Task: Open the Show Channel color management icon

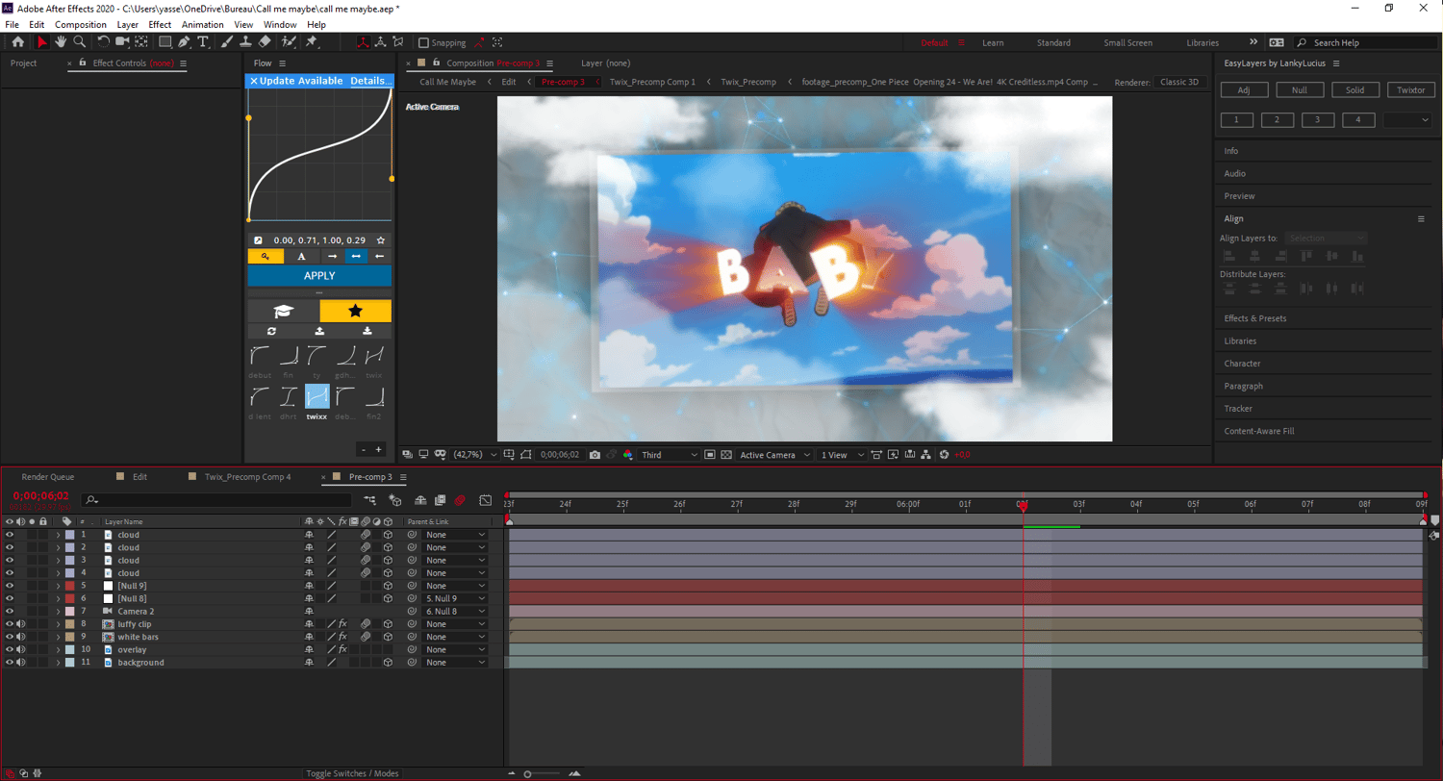Action: 627,455
